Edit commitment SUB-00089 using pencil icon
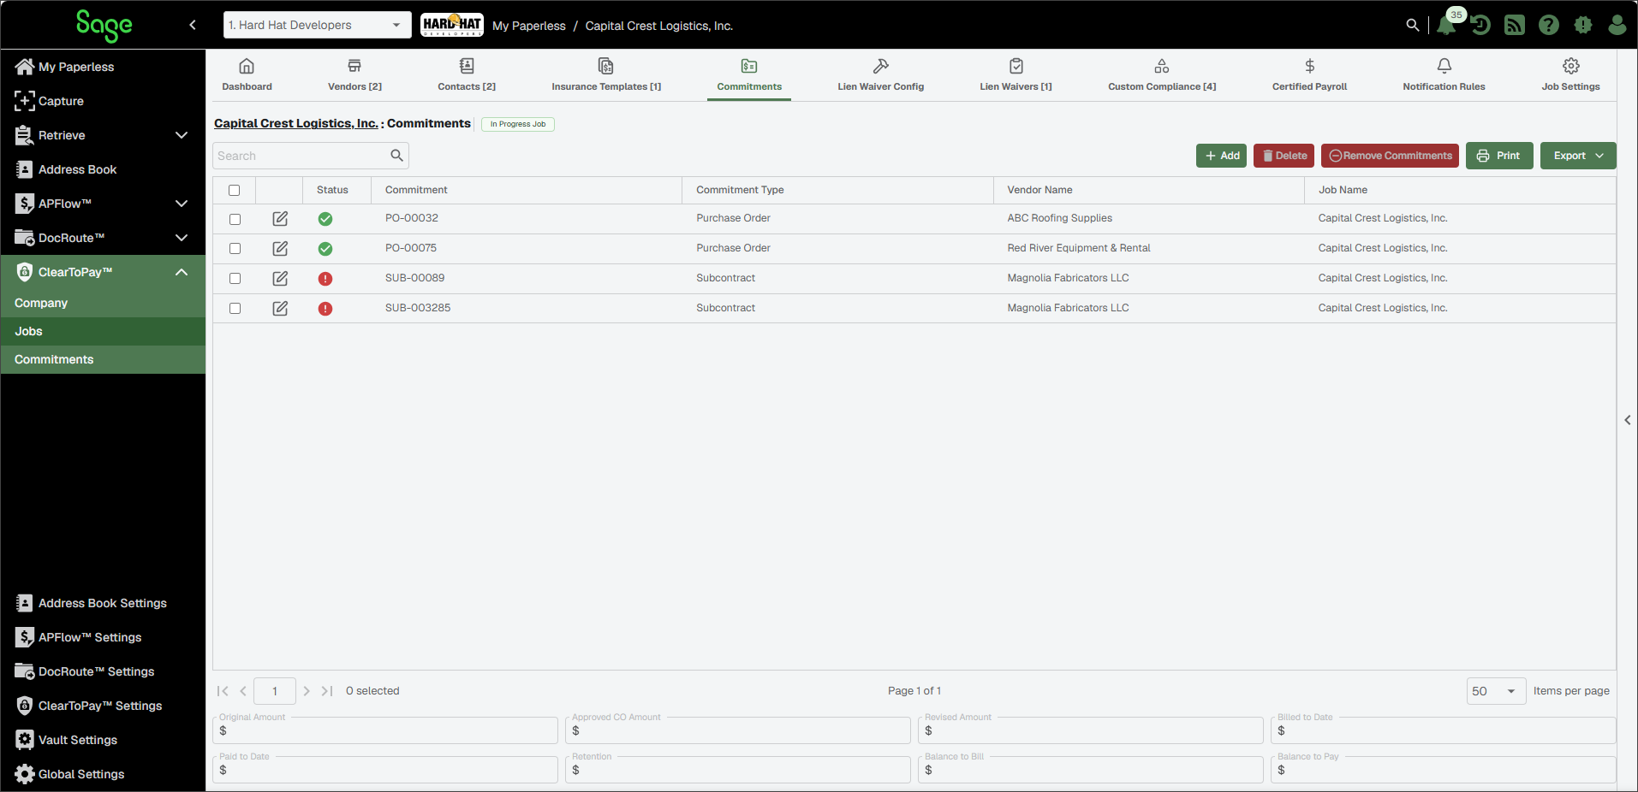 click(280, 279)
